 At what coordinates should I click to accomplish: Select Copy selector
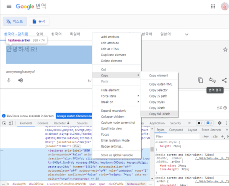pyautogui.click(x=159, y=90)
